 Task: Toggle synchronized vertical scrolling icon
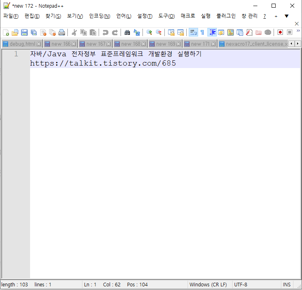171,32
